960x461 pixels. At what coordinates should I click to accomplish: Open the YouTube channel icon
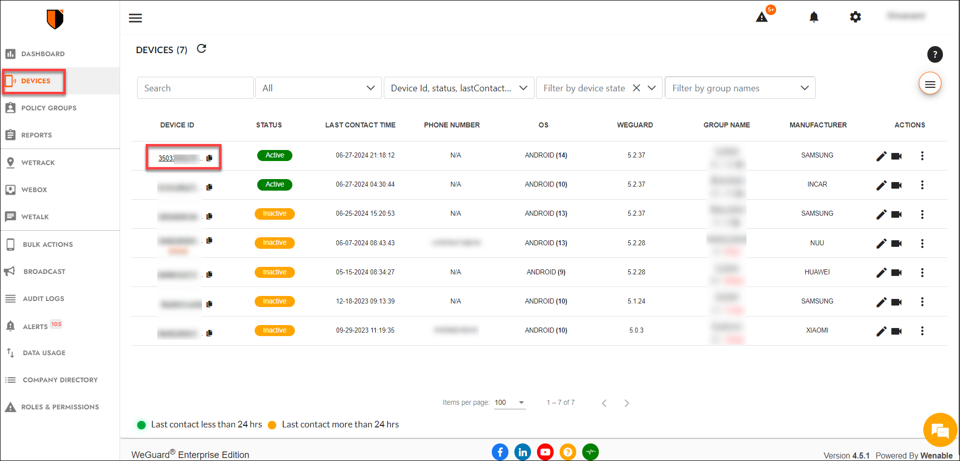click(x=545, y=452)
